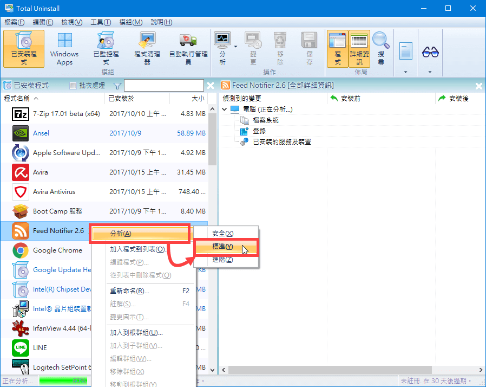Choose 重新命名 from the context menu
This screenshot has width=486, height=387.
[129, 291]
